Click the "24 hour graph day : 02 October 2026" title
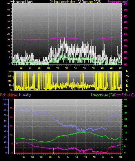The image size is (135, 161). (75, 2)
